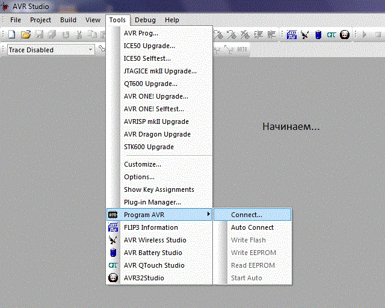
Task: Click greyed-out Write EEPROM entry
Action: 253,253
